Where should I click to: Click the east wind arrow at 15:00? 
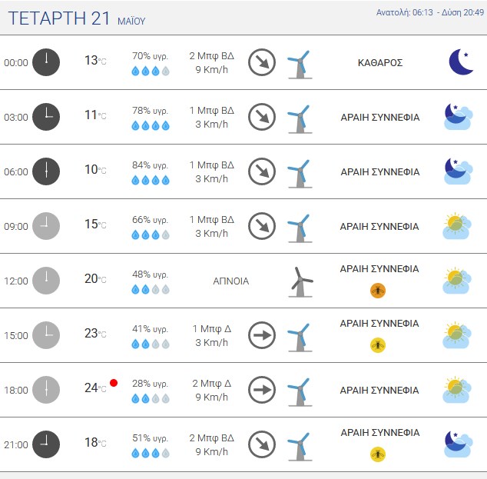pyautogui.click(x=262, y=335)
